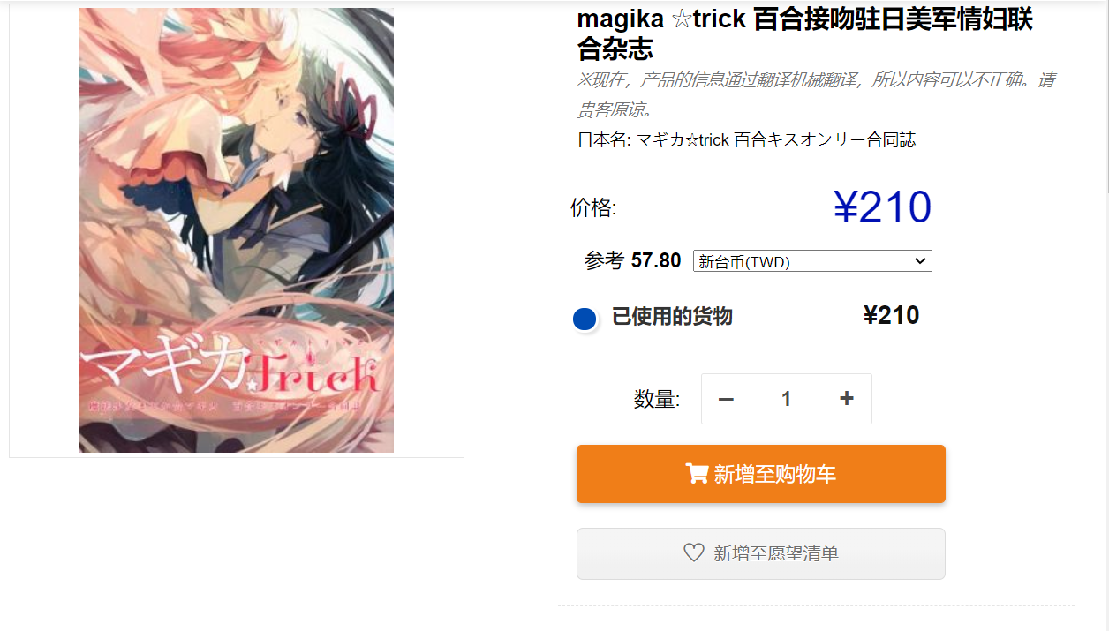
Task: Open the マギカ Trick cover thumbnail
Action: tap(237, 230)
